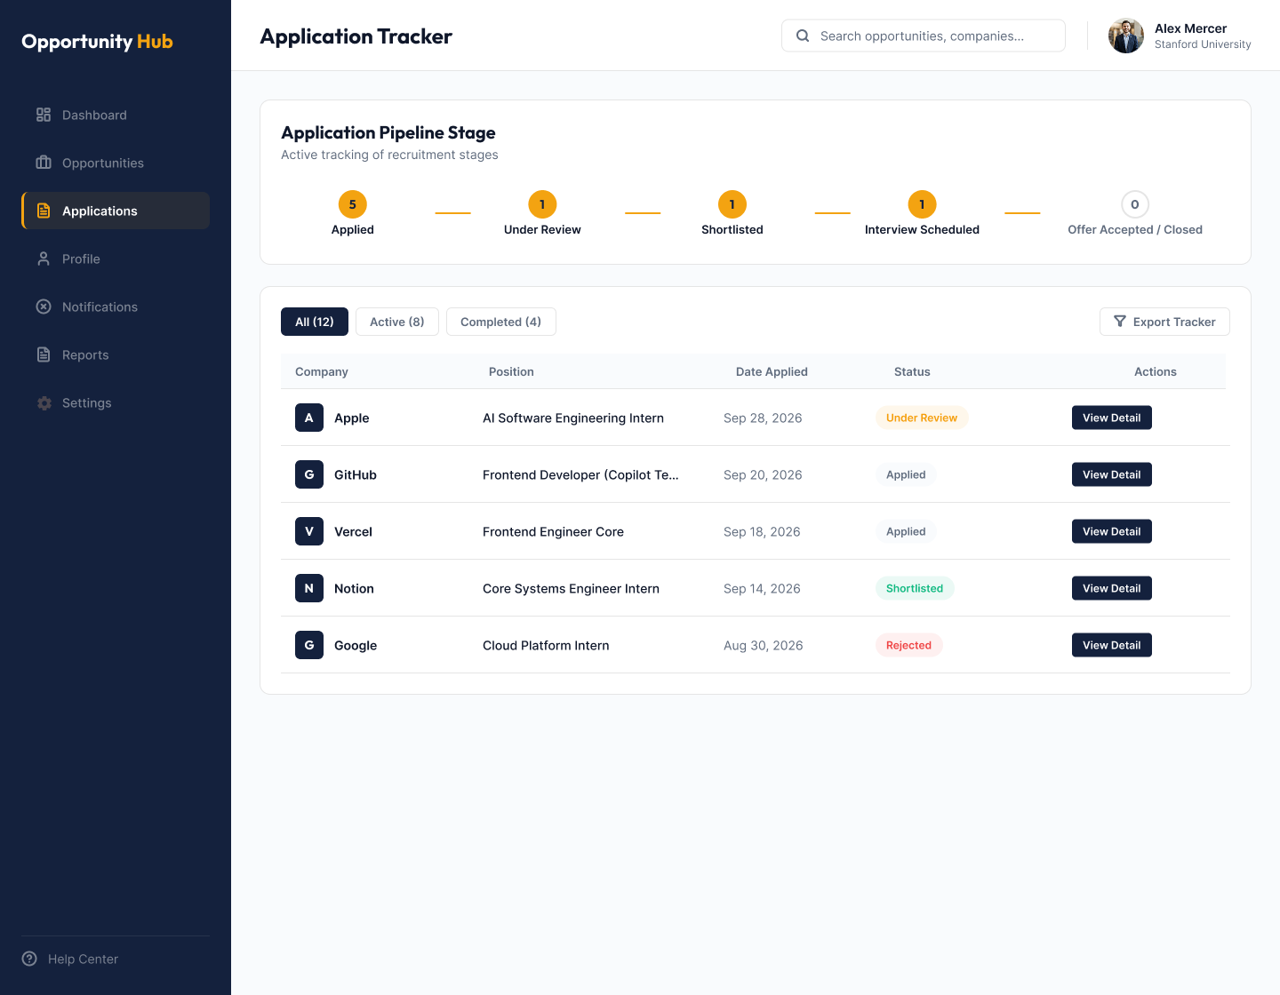Focus the search opportunities input field
The height and width of the screenshot is (995, 1280).
924,36
